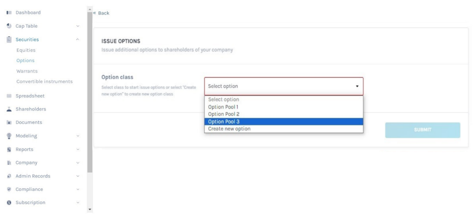Click the Compliance shield icon

9,189
